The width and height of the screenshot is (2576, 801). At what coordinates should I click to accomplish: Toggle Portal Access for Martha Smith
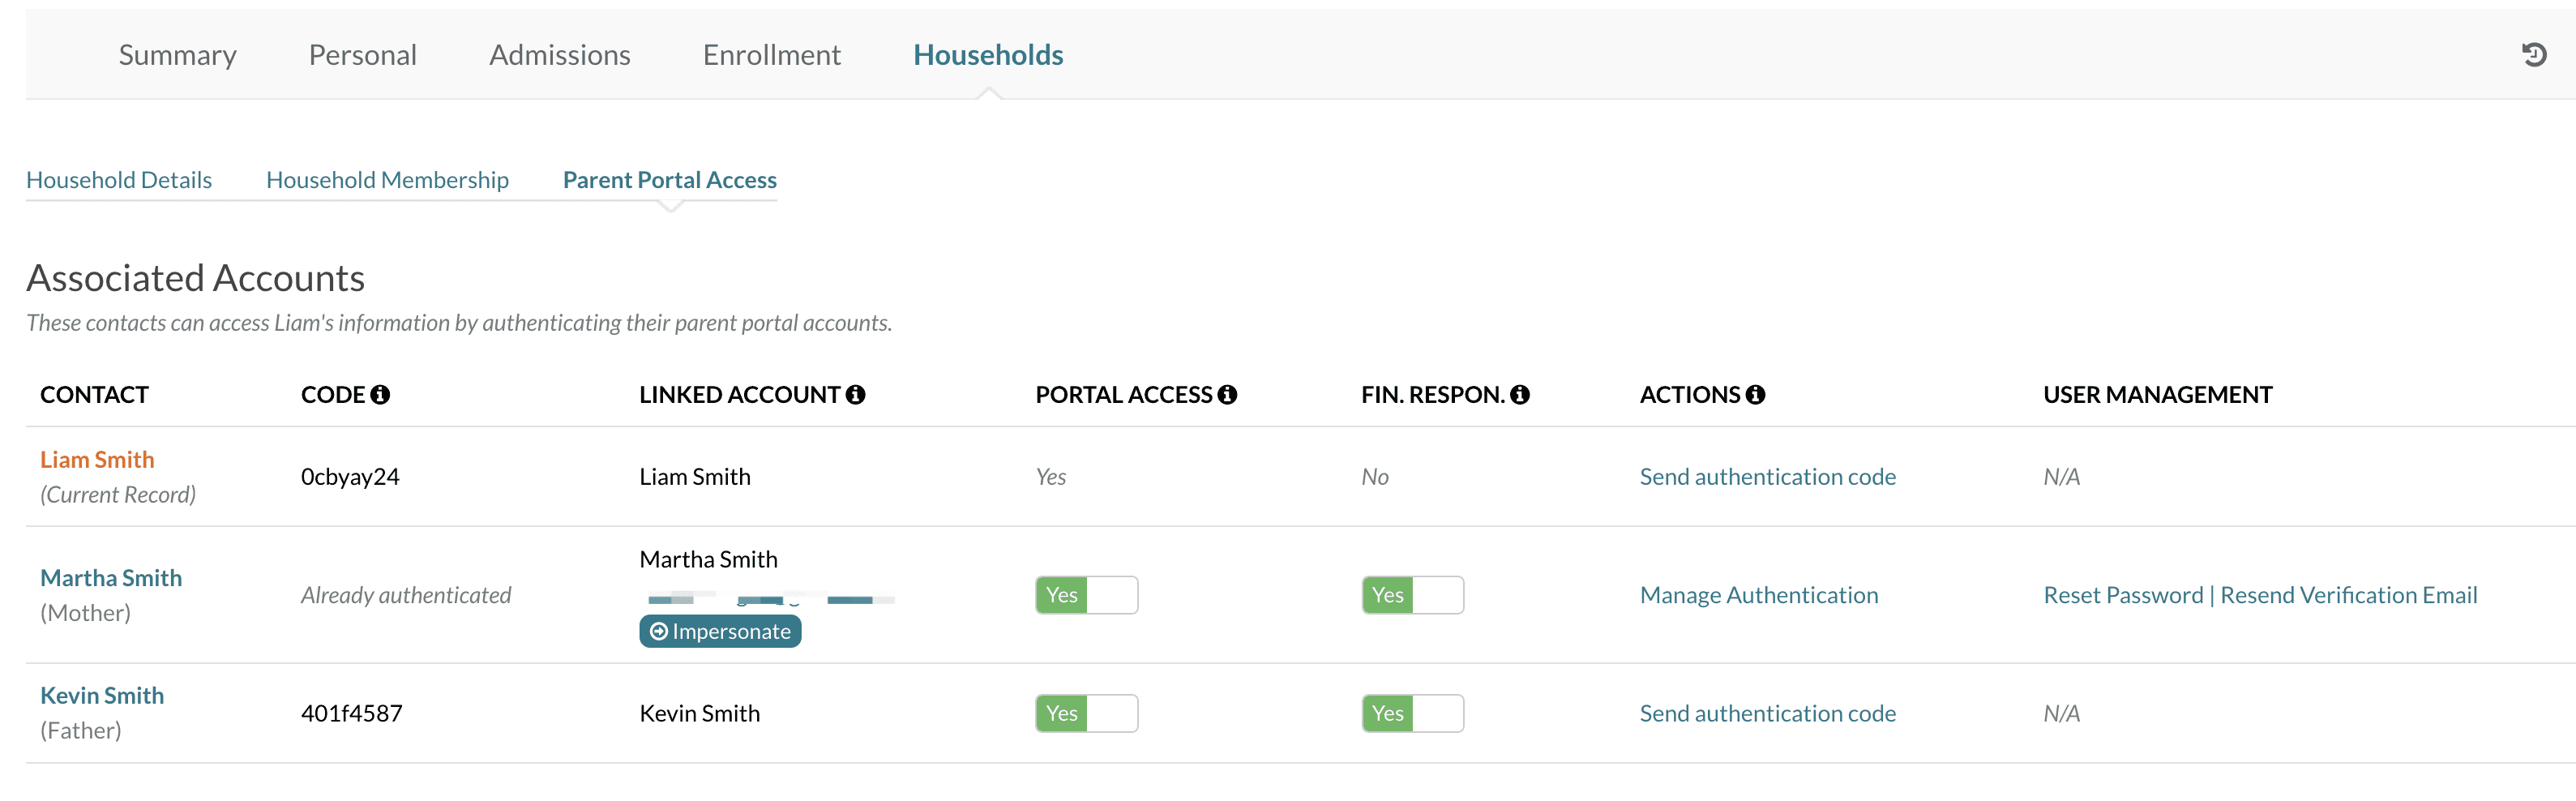pos(1086,595)
